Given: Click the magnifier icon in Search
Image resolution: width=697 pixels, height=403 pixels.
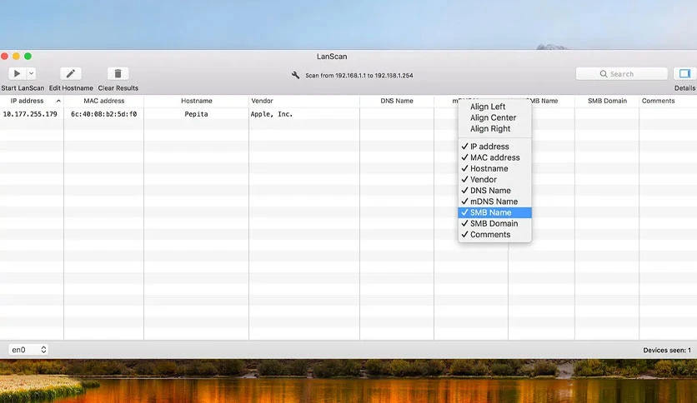Looking at the screenshot, I should [604, 73].
